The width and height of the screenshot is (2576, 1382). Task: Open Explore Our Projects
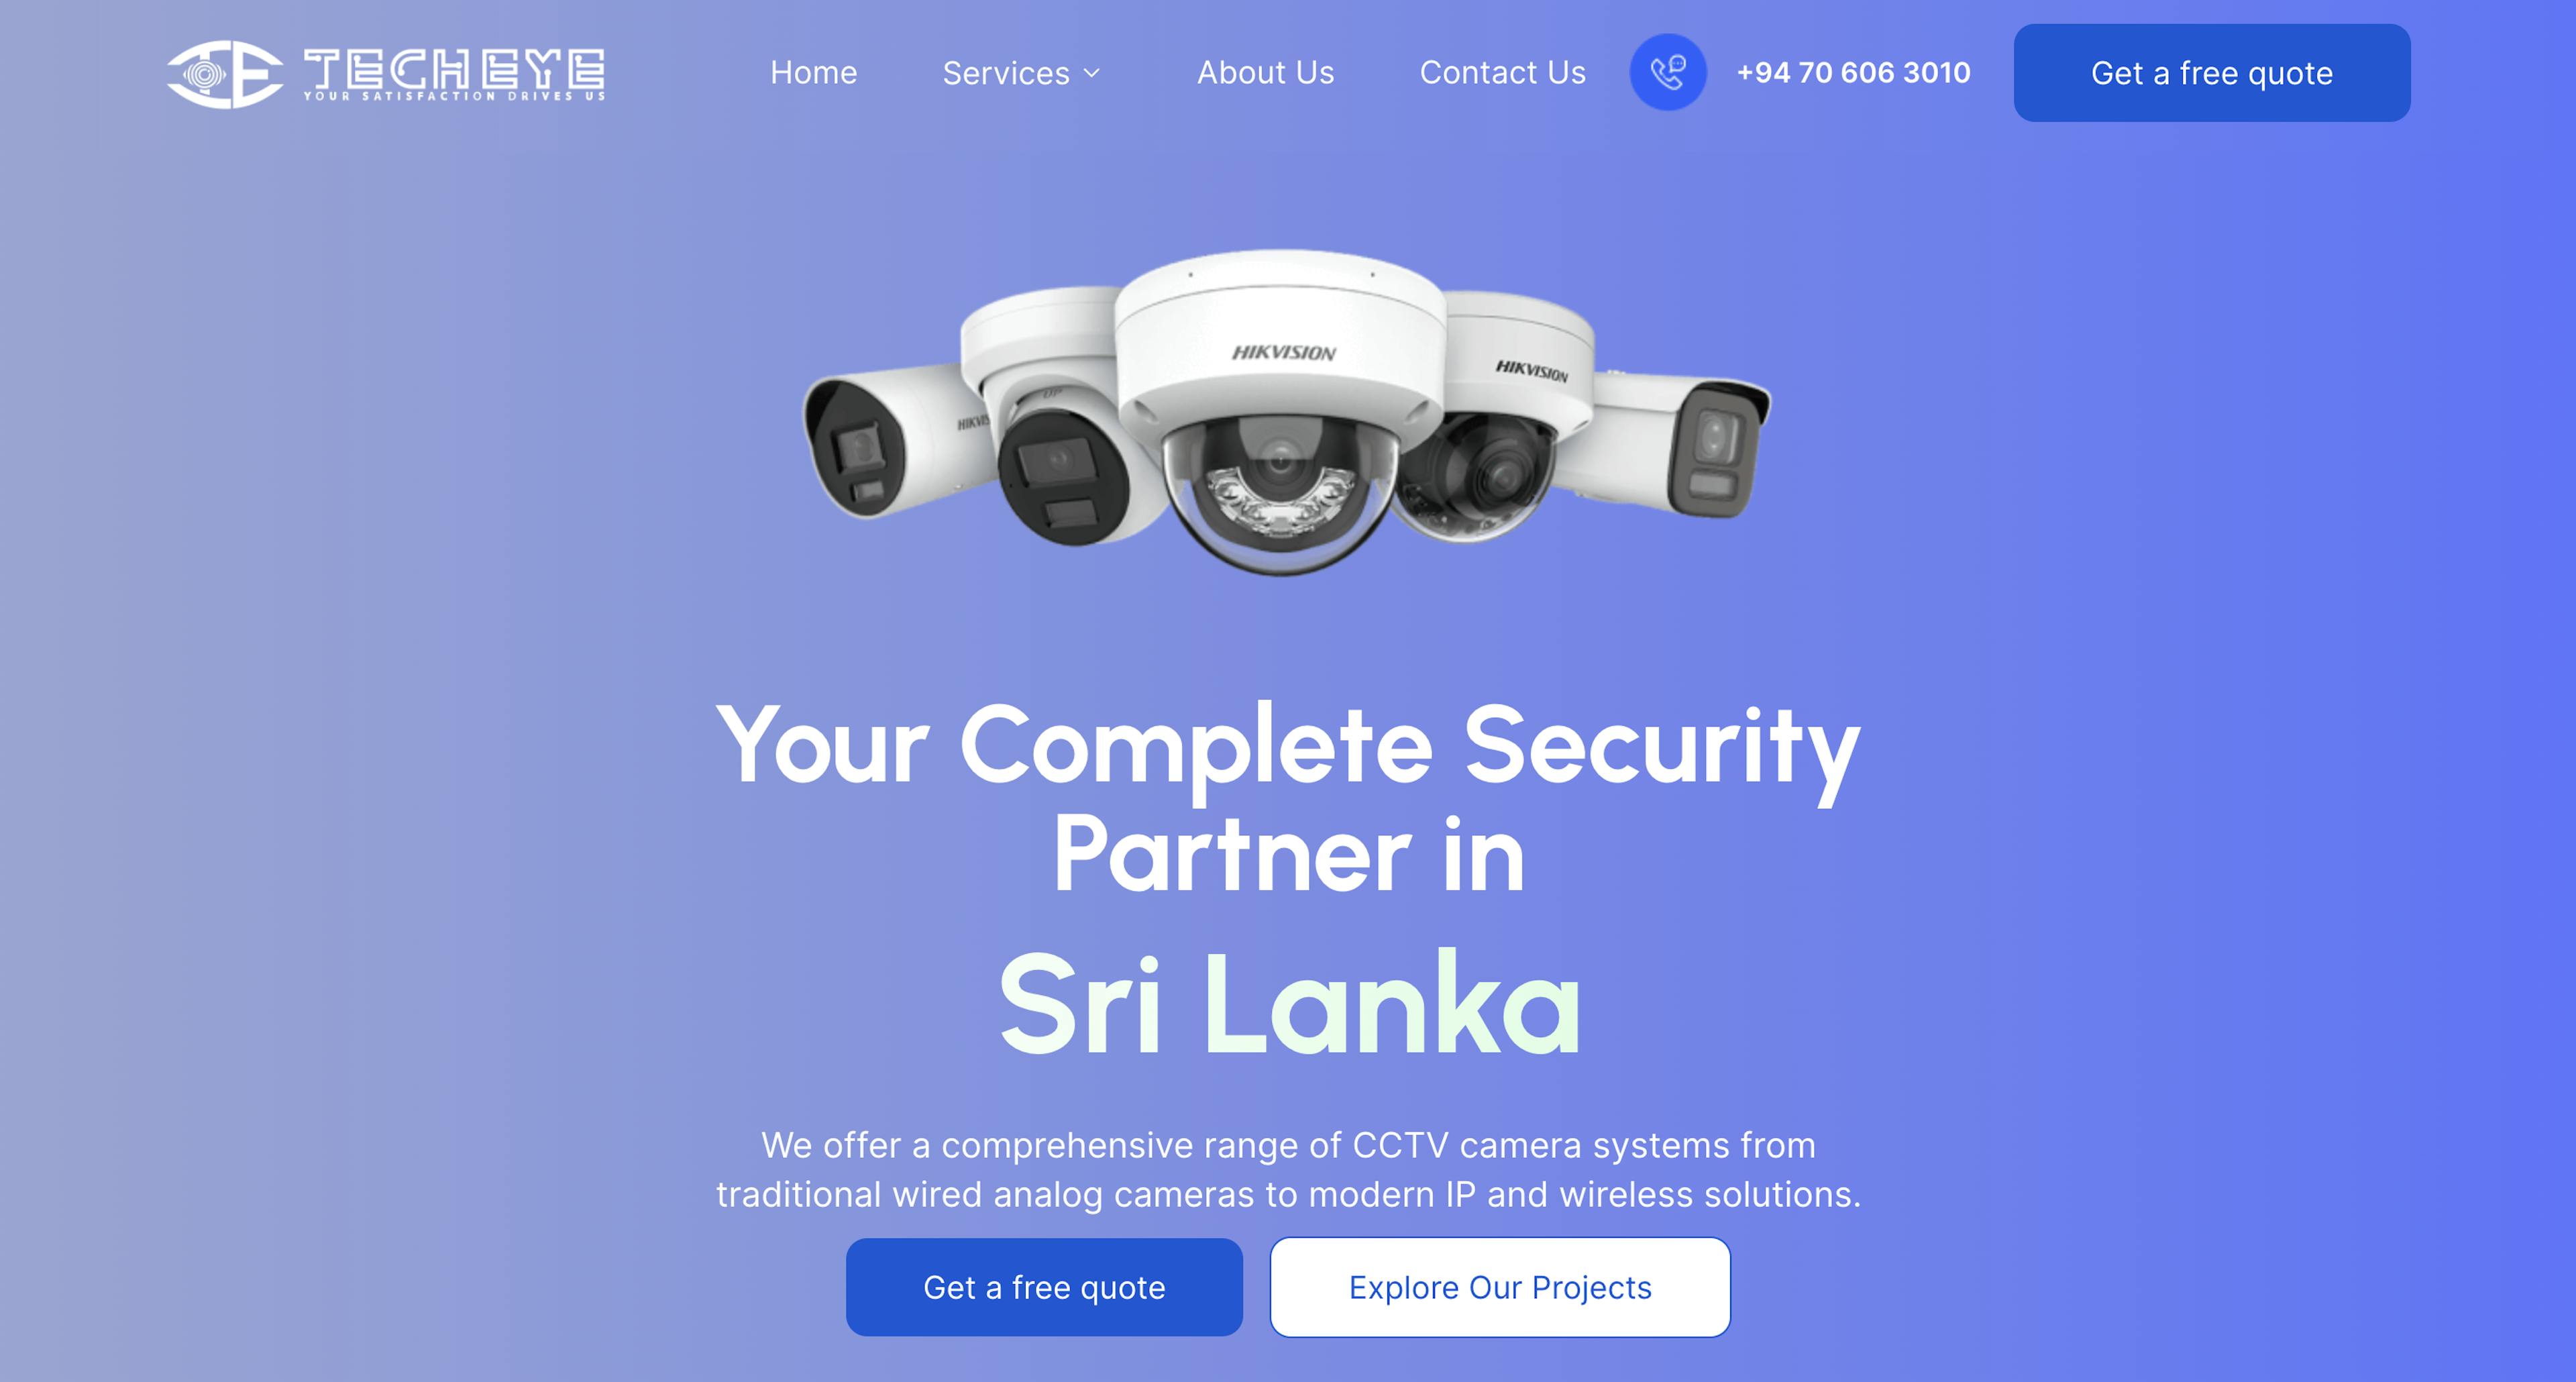pos(1500,1287)
